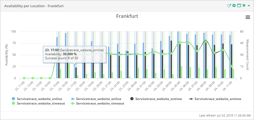The image size is (254, 120).
Task: Click the 'Availability (%)' axis title
Action: point(6,55)
